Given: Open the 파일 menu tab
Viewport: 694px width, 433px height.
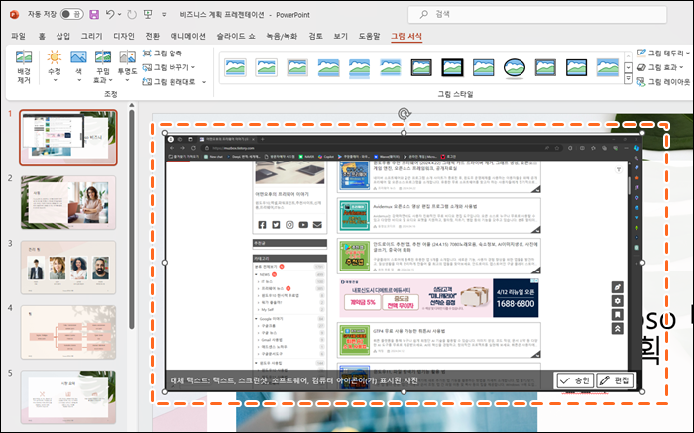Looking at the screenshot, I should tap(19, 36).
